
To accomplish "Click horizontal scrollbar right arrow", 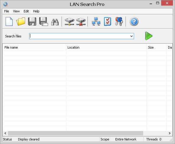I will pyautogui.click(x=170, y=133).
